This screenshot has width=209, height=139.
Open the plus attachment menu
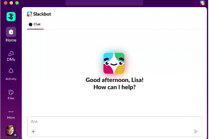[33, 131]
